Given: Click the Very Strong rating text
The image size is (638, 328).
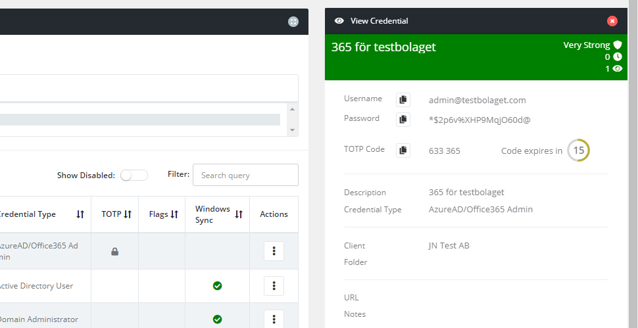Looking at the screenshot, I should (x=586, y=45).
